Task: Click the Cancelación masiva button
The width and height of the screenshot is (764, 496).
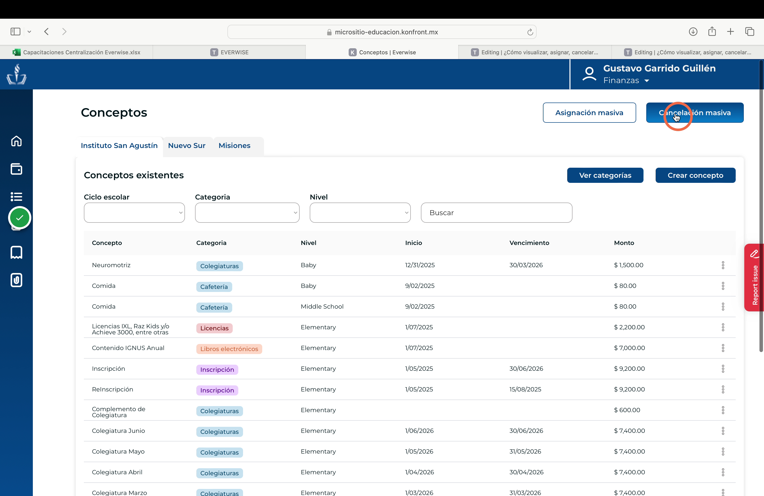Action: tap(695, 113)
